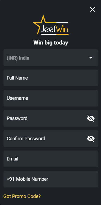This screenshot has width=101, height=205.
Task: Close the registration form with X
Action: (x=92, y=9)
